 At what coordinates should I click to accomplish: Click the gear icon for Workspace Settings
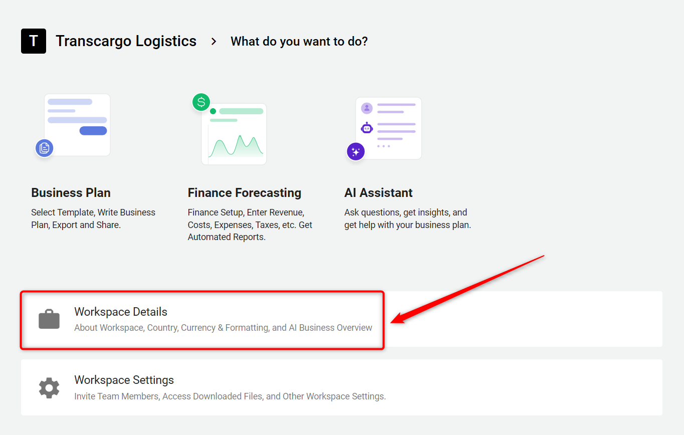[49, 387]
